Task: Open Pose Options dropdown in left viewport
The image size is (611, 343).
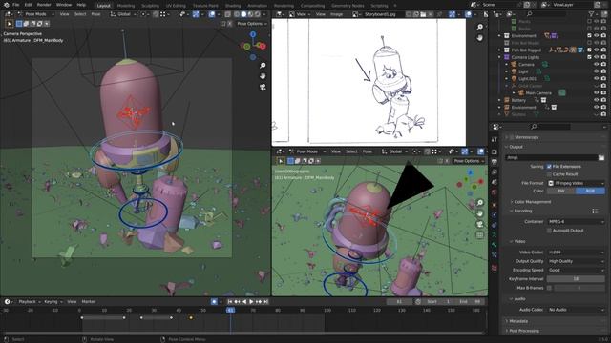Action: 252,24
